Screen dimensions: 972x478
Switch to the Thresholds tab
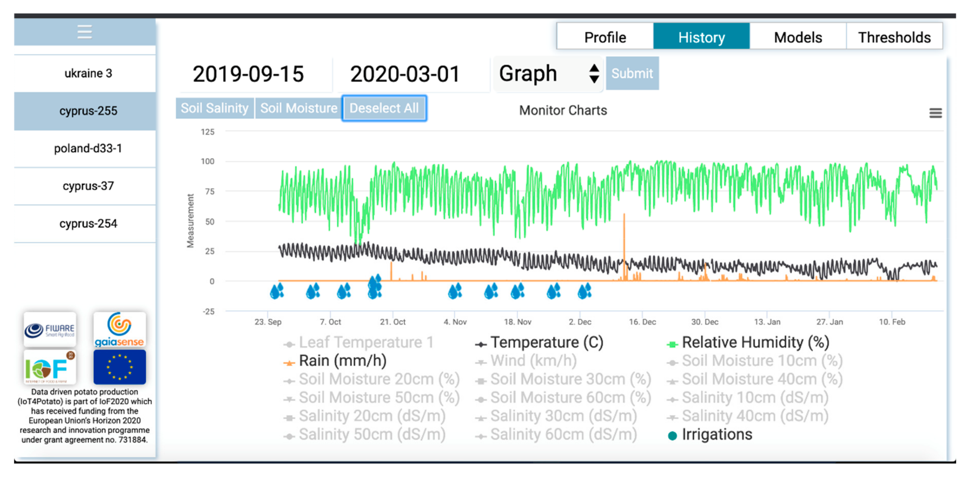pos(894,37)
